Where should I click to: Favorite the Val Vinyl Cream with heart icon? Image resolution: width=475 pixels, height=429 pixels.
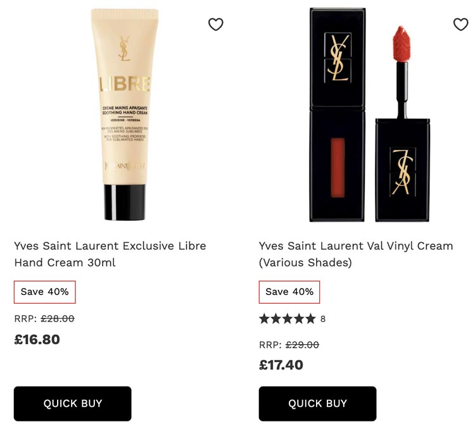click(461, 25)
